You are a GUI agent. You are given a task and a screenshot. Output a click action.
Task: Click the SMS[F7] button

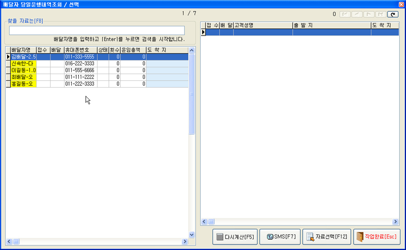click(x=280, y=237)
